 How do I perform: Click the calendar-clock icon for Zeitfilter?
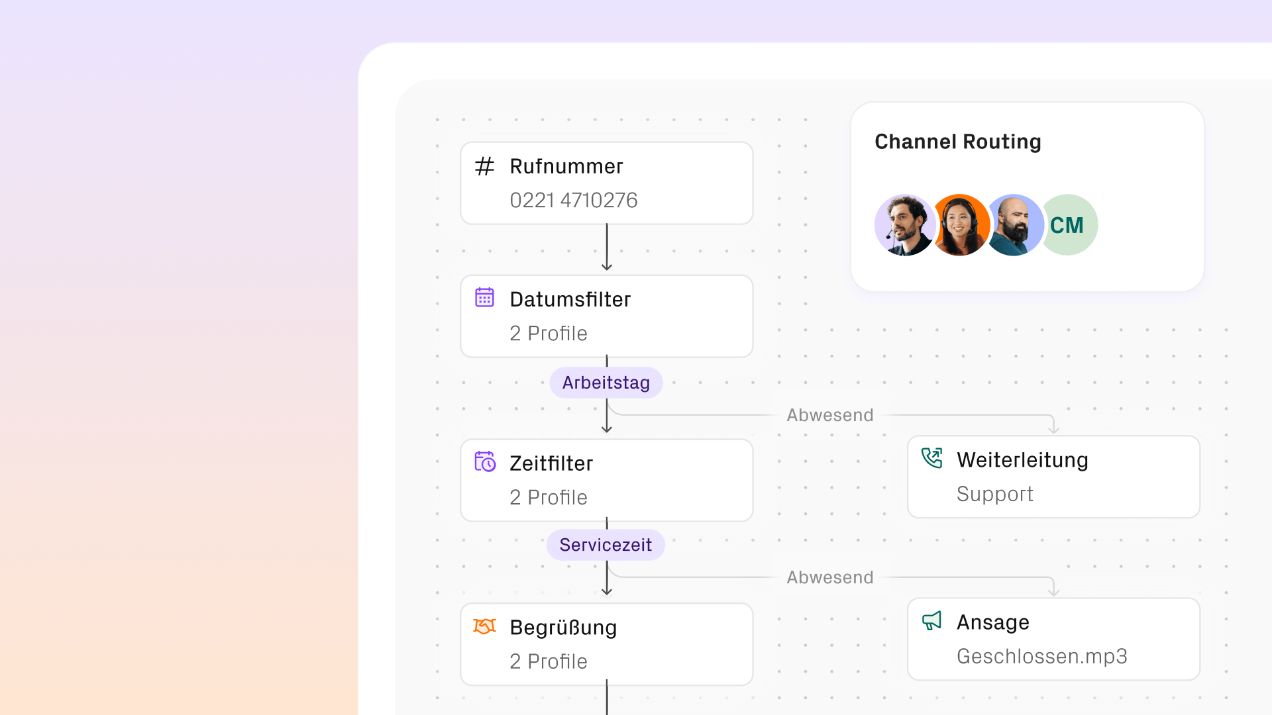pos(484,461)
